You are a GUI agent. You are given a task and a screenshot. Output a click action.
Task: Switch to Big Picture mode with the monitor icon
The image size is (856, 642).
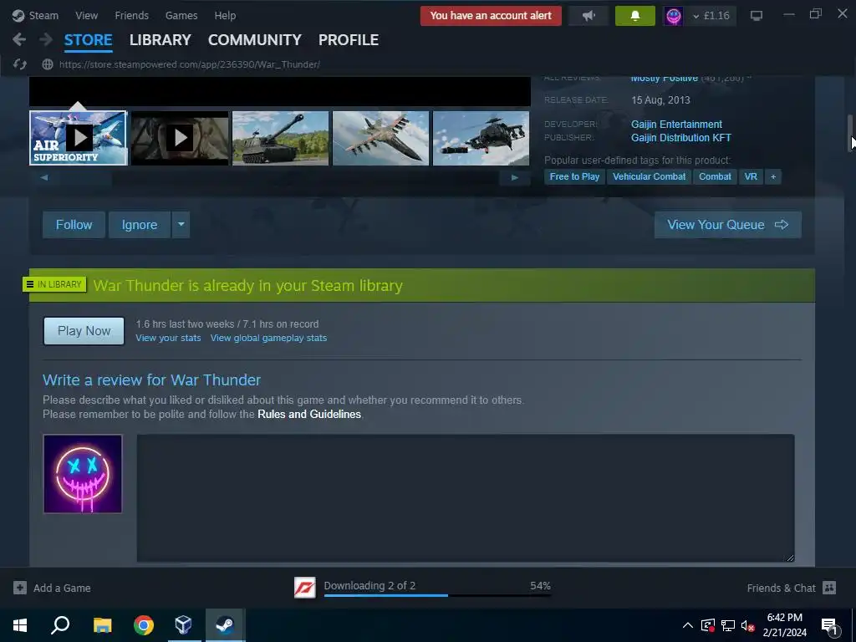[756, 15]
